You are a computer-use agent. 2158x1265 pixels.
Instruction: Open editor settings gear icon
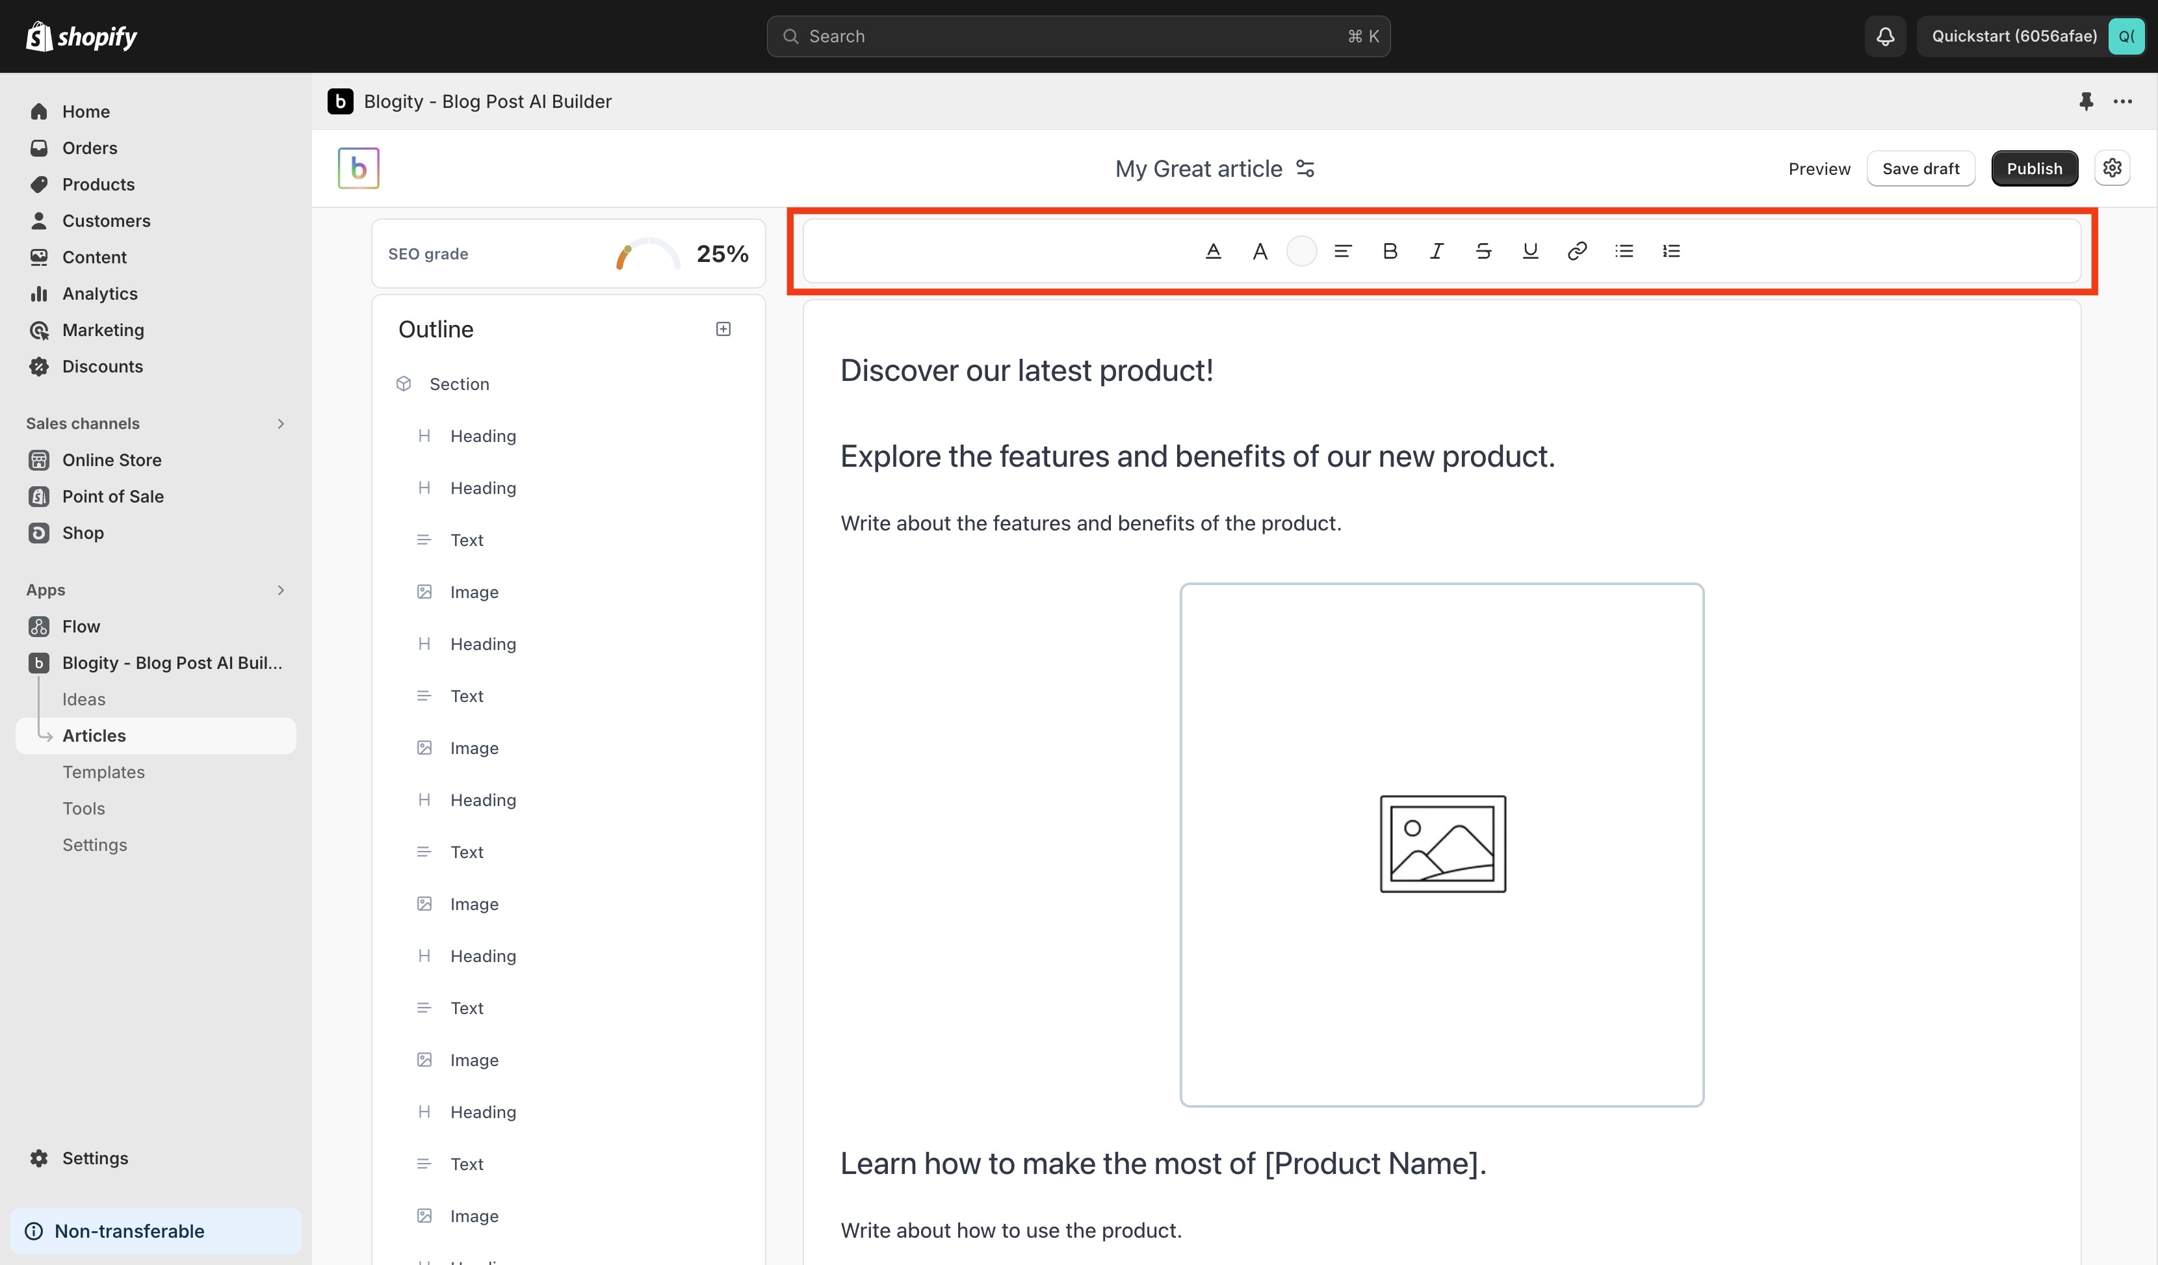(2112, 168)
